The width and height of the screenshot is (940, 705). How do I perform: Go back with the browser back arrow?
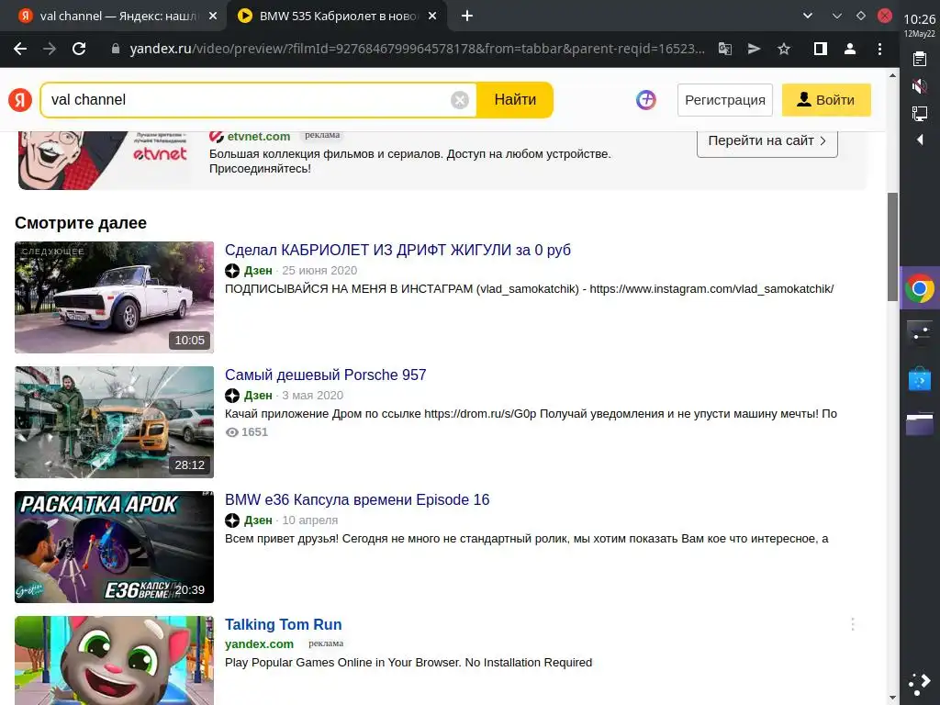pyautogui.click(x=20, y=50)
